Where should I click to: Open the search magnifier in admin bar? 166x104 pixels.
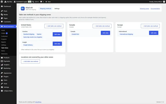tap(33, 2)
